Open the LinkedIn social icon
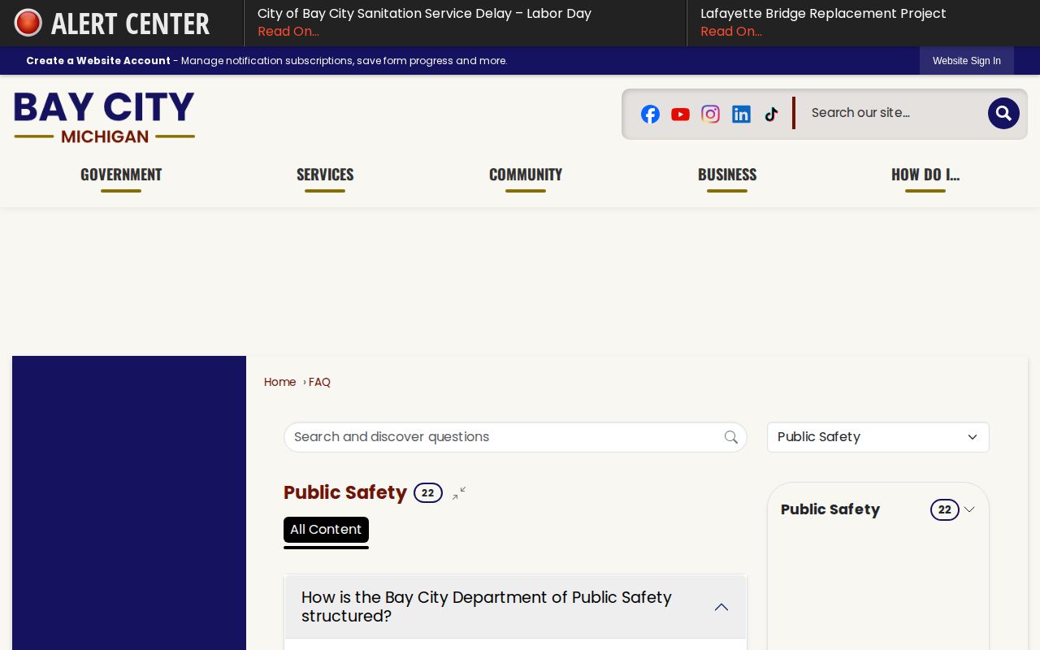1040x650 pixels. pyautogui.click(x=741, y=114)
